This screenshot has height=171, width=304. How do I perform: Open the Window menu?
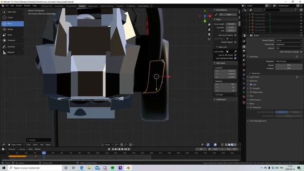coord(27,6)
